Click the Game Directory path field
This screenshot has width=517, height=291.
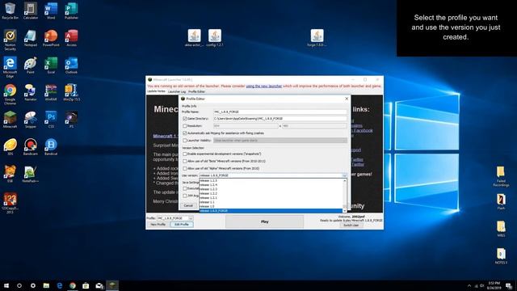(x=280, y=119)
